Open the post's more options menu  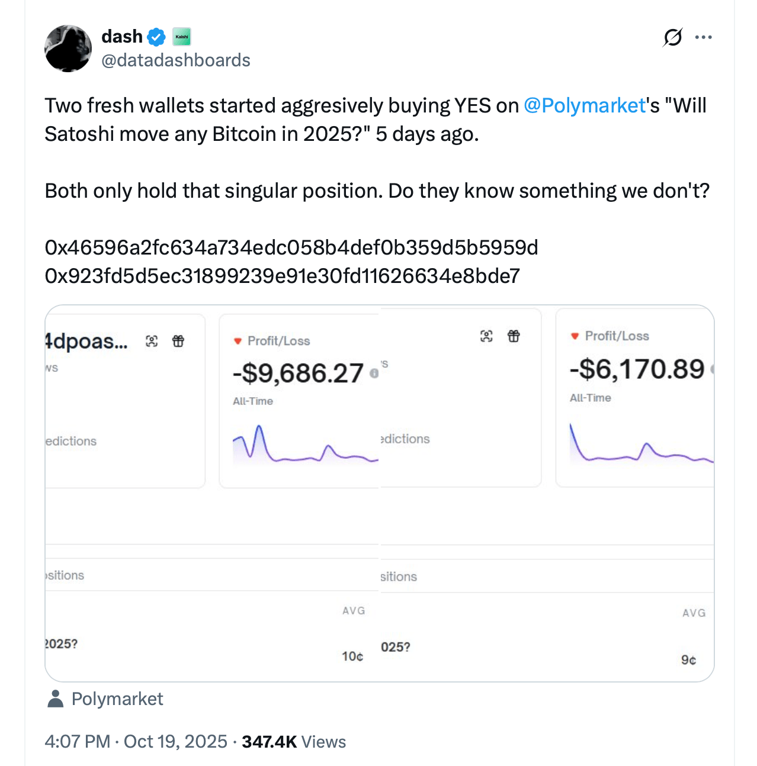coord(703,36)
